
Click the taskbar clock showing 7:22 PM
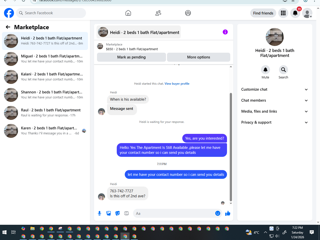[x=297, y=232]
